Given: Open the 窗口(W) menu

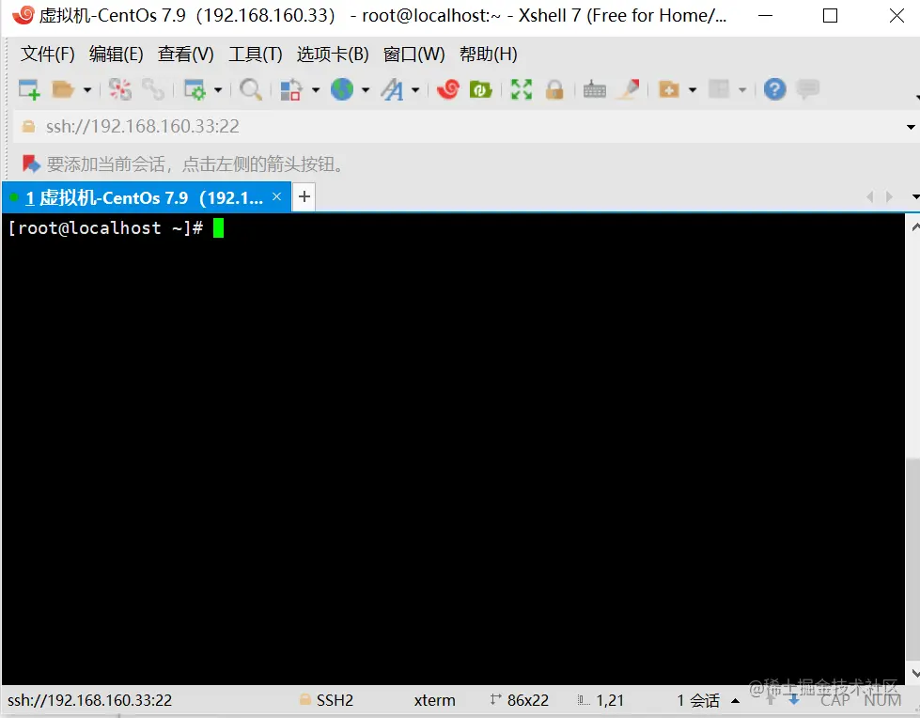Looking at the screenshot, I should (x=414, y=54).
